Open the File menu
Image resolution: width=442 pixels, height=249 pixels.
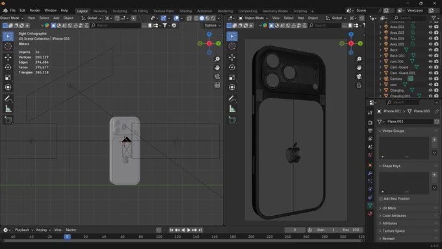pos(13,10)
